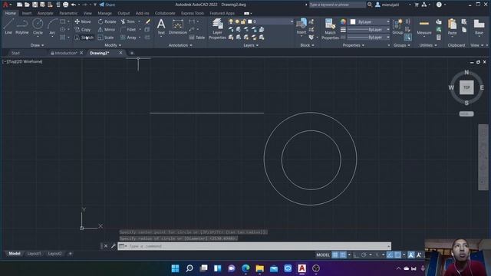Click the object color wheel swatch

click(x=343, y=21)
